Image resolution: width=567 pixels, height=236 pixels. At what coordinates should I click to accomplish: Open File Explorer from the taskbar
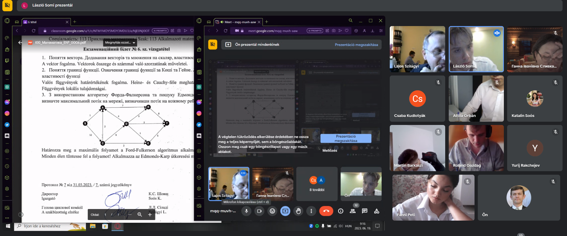click(93, 226)
